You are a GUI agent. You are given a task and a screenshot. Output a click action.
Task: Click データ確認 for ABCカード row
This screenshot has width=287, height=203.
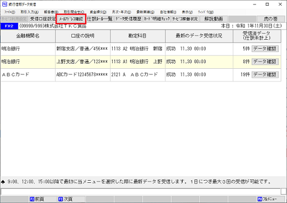[265, 74]
